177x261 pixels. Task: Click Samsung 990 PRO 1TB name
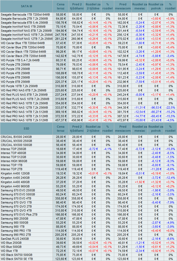[x=16, y=231]
